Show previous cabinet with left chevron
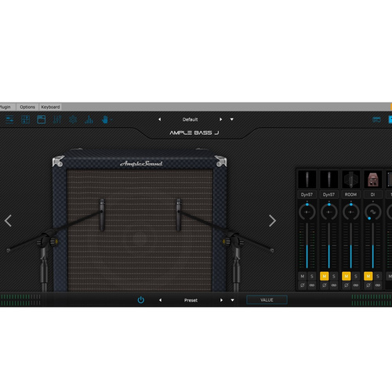Screen dimensions: 392x392 pyautogui.click(x=8, y=221)
